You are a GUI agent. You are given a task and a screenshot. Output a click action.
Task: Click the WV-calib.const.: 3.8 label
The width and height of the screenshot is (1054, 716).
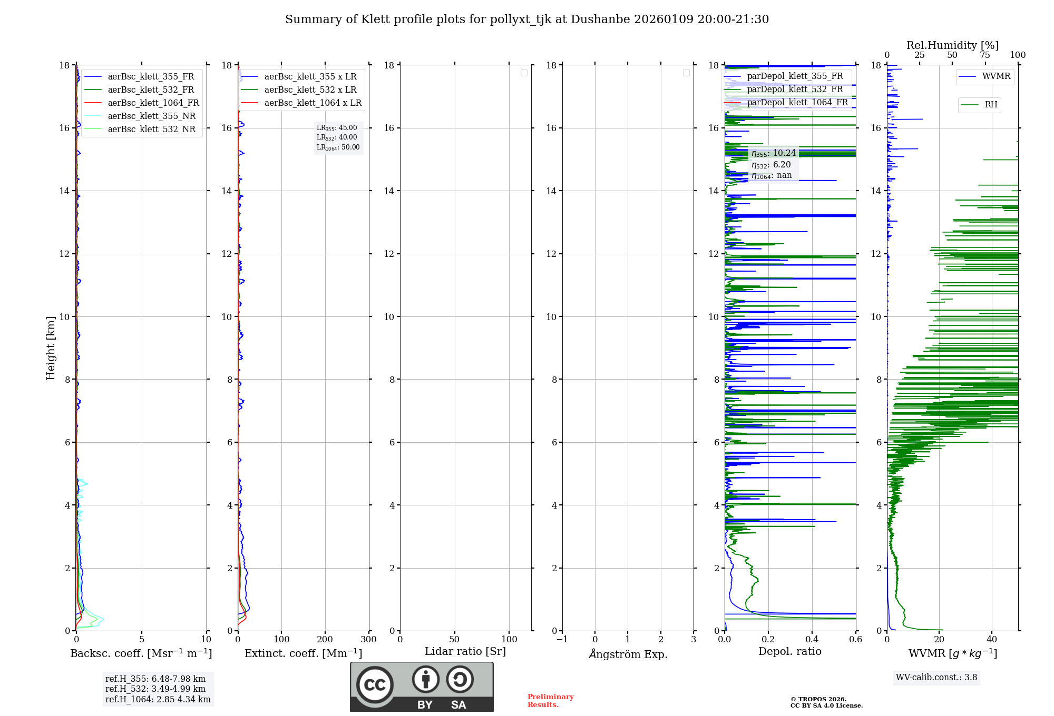936,678
